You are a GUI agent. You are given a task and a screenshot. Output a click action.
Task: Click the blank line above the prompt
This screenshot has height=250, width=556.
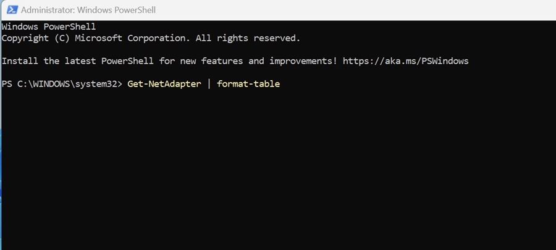(185, 72)
